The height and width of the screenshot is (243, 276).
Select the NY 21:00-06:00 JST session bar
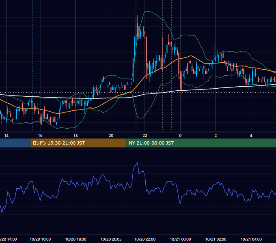tap(201, 143)
